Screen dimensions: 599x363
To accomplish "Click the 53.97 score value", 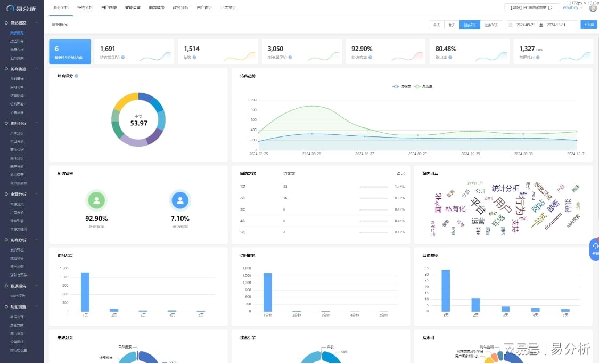I will 138,123.
